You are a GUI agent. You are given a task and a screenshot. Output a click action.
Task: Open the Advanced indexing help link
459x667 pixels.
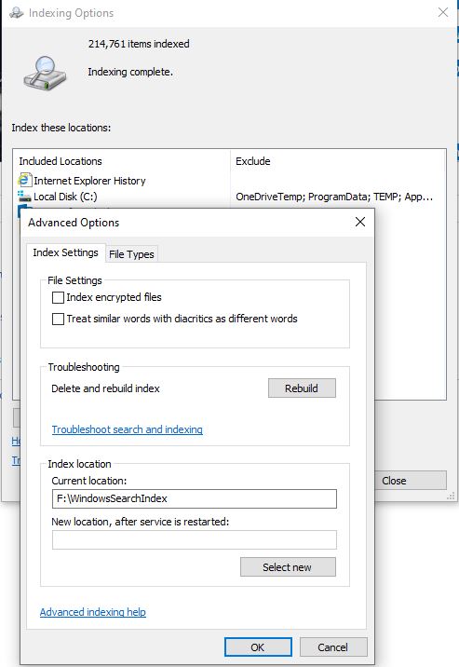click(x=93, y=612)
